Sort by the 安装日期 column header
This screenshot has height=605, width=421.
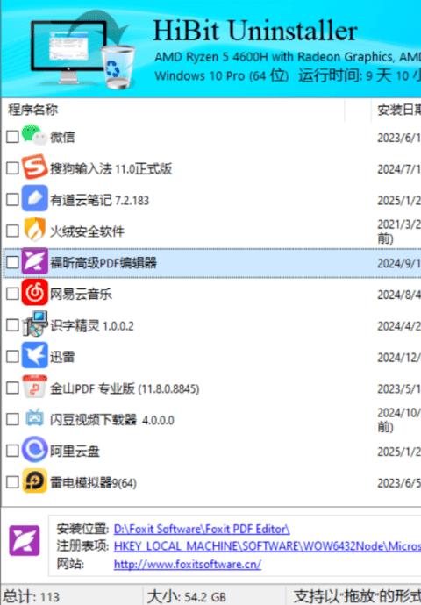tap(396, 110)
